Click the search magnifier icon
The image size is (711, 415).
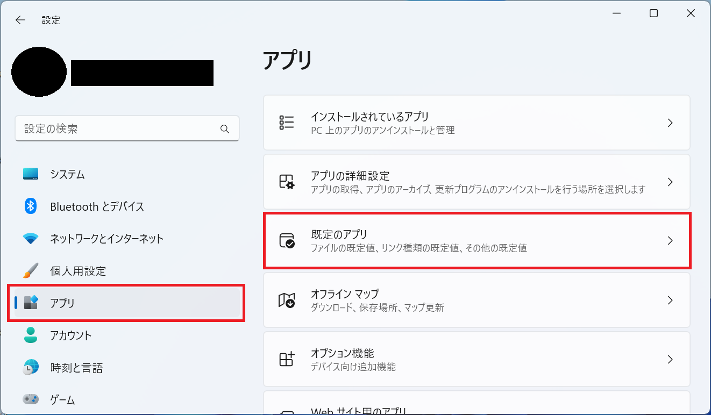click(x=225, y=129)
